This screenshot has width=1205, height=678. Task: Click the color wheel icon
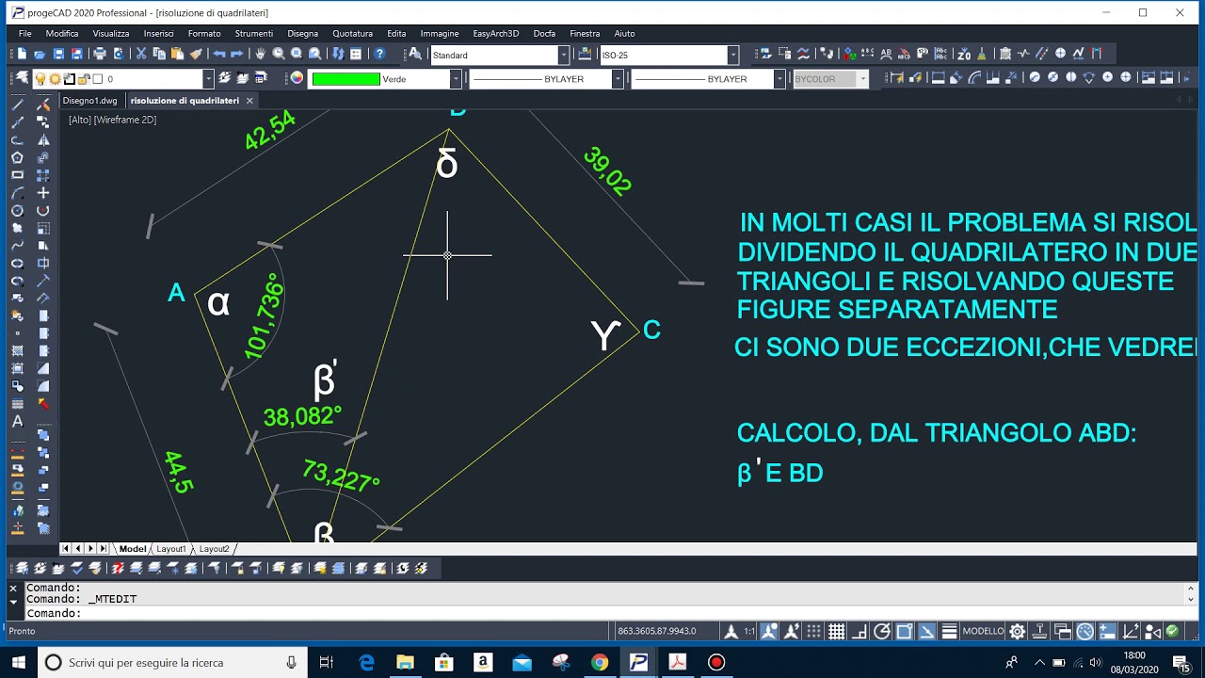(297, 78)
